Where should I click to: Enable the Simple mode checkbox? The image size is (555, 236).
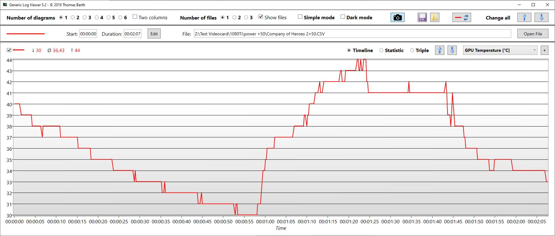(x=300, y=17)
